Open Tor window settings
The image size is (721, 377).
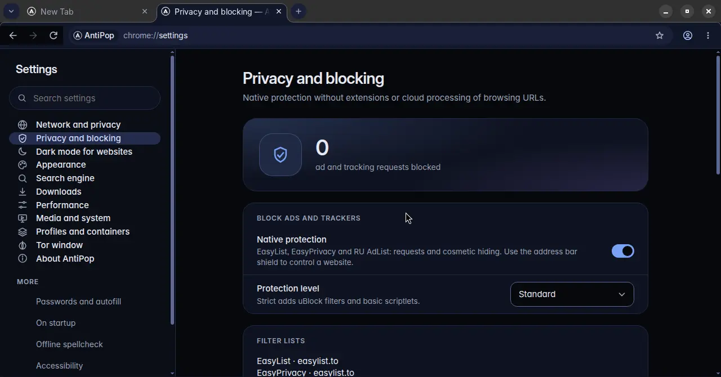tap(84, 245)
